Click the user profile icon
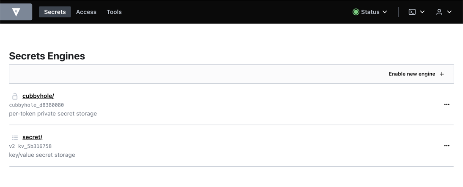The width and height of the screenshot is (463, 187). pos(439,12)
